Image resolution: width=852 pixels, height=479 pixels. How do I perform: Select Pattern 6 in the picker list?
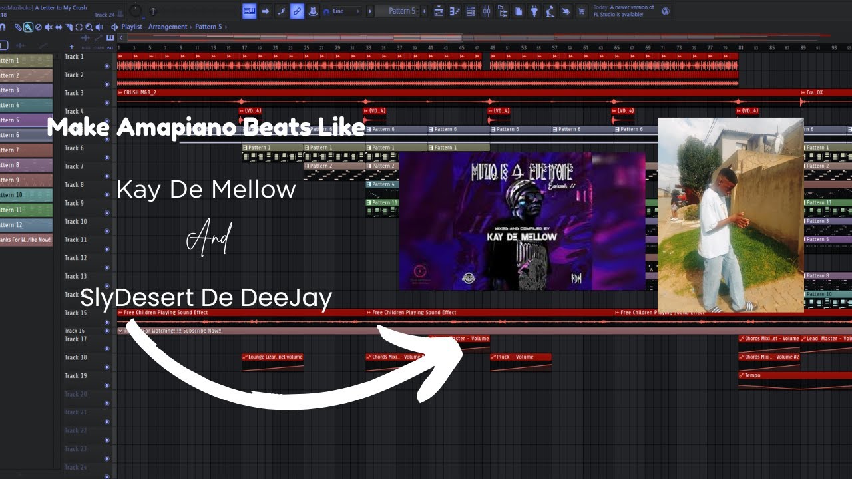pyautogui.click(x=26, y=135)
